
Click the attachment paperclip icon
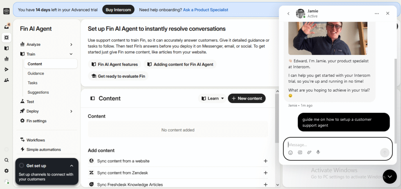[x=309, y=153]
